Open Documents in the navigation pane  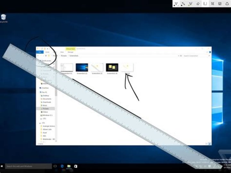point(46,99)
